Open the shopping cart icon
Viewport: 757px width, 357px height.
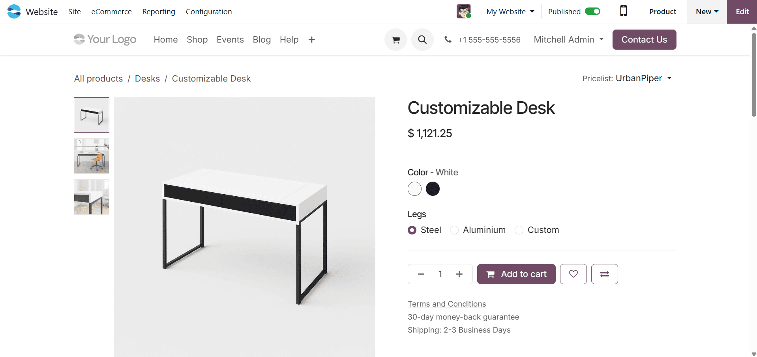click(x=395, y=39)
